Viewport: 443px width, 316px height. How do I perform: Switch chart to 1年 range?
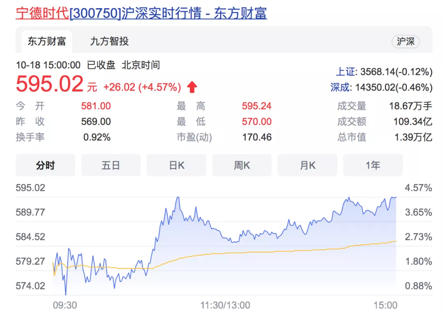click(373, 165)
